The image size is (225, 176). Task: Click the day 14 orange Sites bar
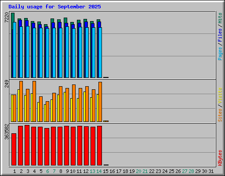click(100, 102)
